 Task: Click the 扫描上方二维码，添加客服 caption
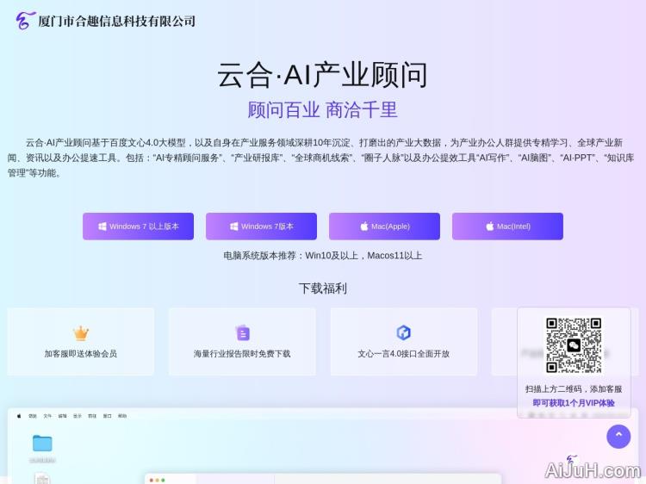pos(574,389)
